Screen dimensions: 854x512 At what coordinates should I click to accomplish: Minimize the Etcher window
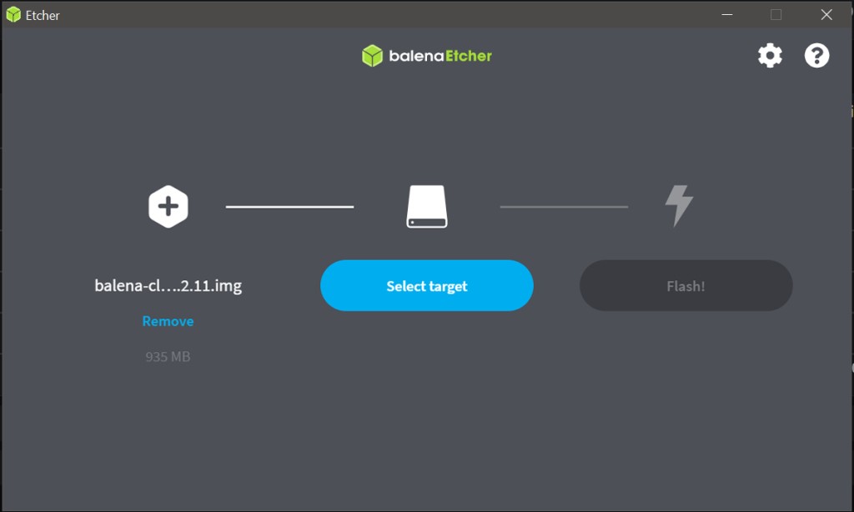pyautogui.click(x=727, y=15)
